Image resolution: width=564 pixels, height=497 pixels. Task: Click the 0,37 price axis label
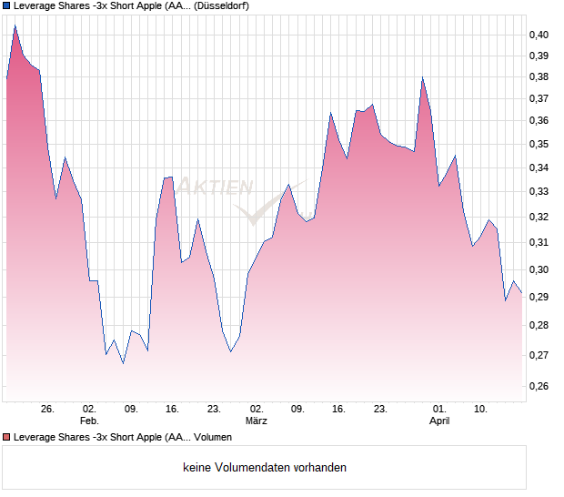pyautogui.click(x=539, y=98)
